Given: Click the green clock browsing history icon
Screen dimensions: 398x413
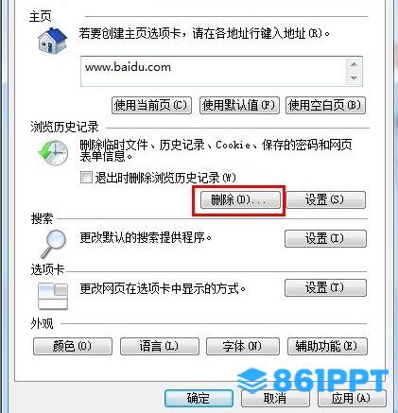Looking at the screenshot, I should tap(53, 153).
